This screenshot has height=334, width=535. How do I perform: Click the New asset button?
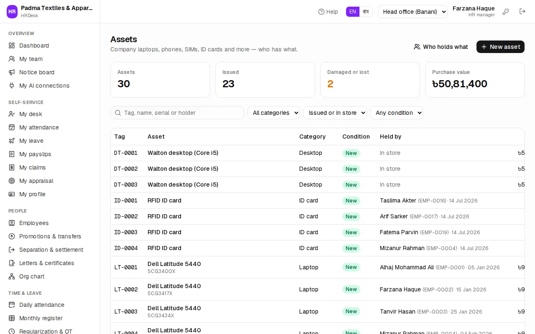coord(500,47)
